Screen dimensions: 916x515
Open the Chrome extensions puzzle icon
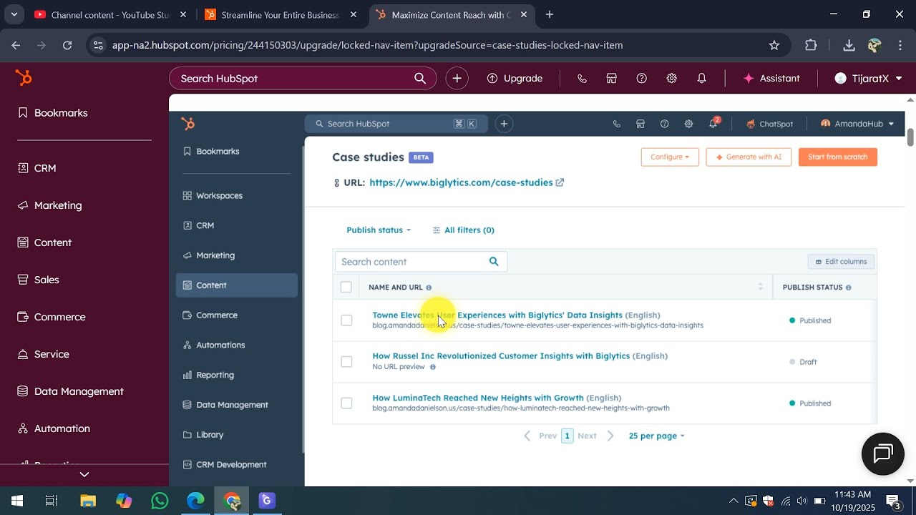tap(811, 45)
